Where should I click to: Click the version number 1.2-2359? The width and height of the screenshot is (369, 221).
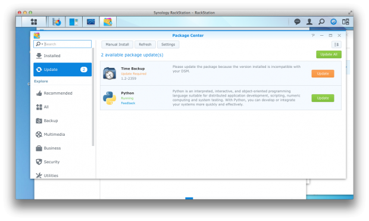129,79
